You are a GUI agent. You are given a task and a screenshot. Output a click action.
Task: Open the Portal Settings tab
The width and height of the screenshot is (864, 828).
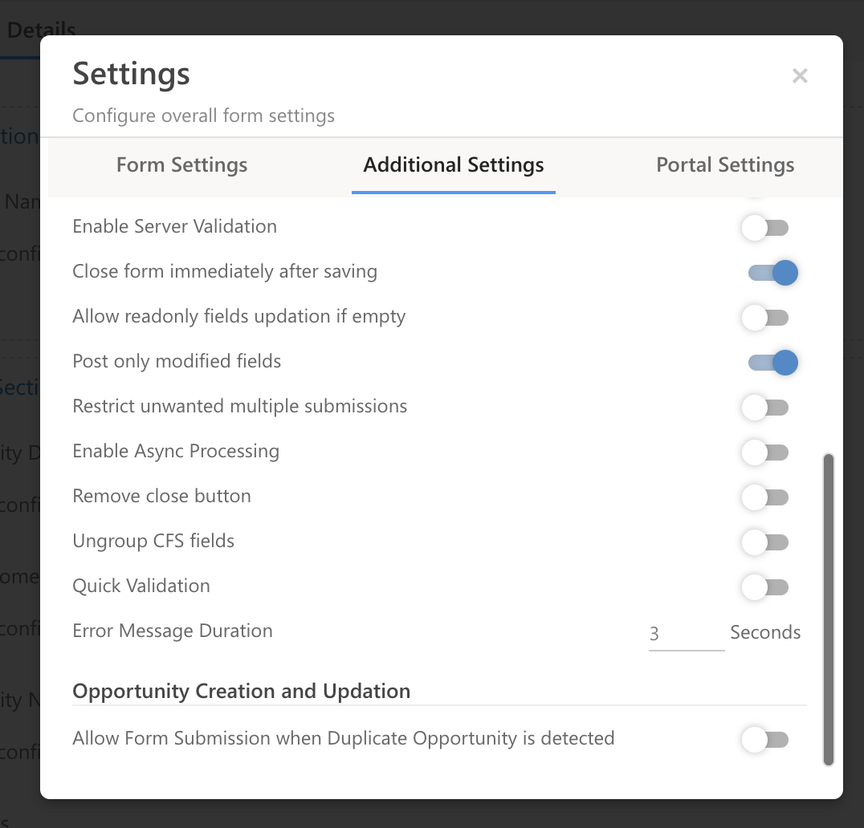tap(725, 165)
